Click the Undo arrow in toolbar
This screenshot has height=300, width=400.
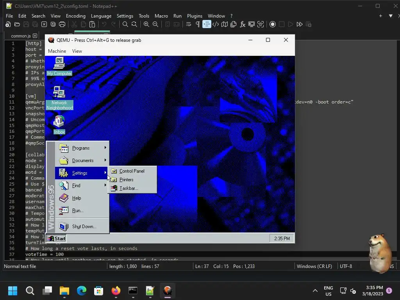coord(104,24)
